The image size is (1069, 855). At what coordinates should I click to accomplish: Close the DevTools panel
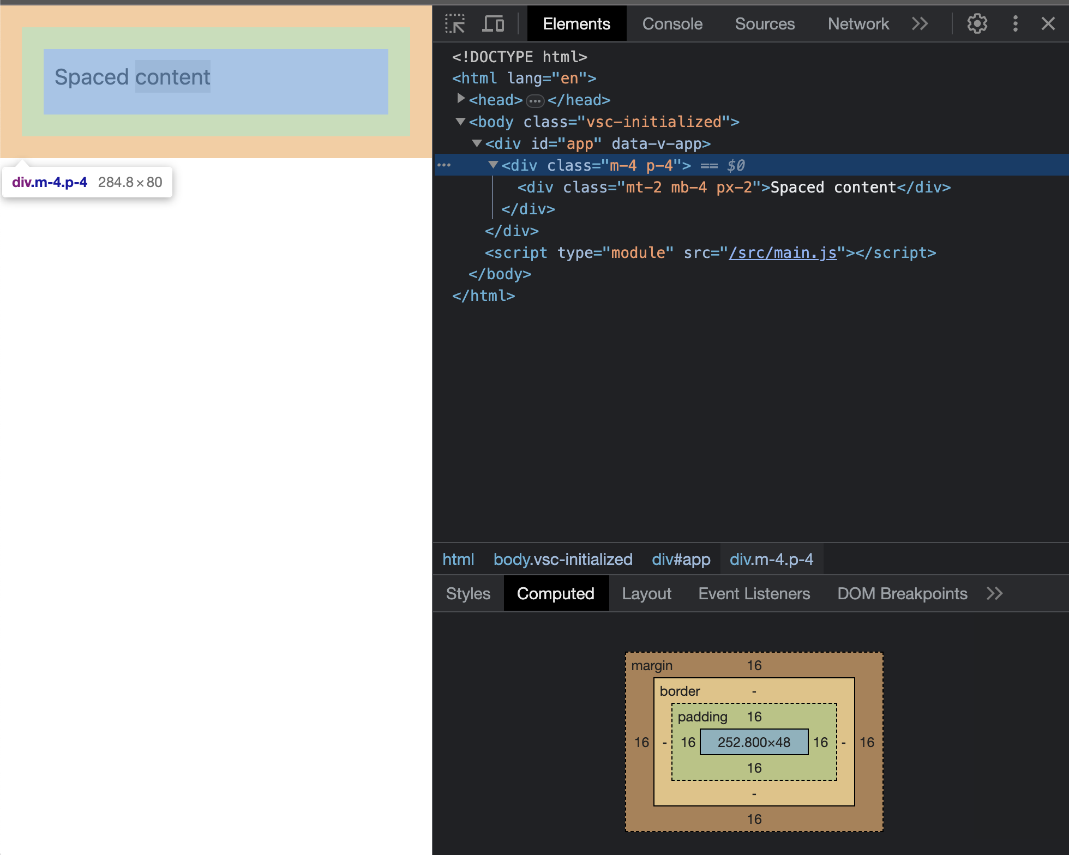1048,24
